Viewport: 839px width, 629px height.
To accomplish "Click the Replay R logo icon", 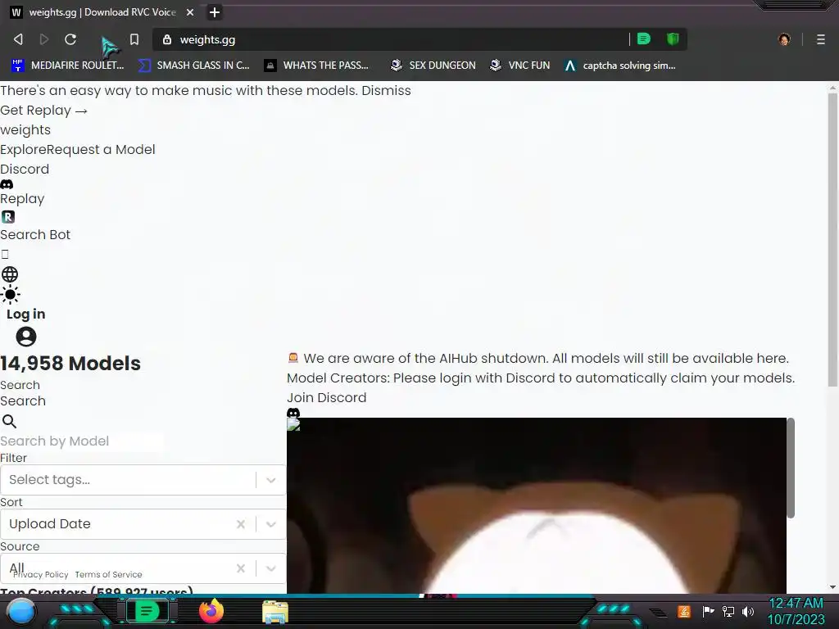I will point(8,217).
